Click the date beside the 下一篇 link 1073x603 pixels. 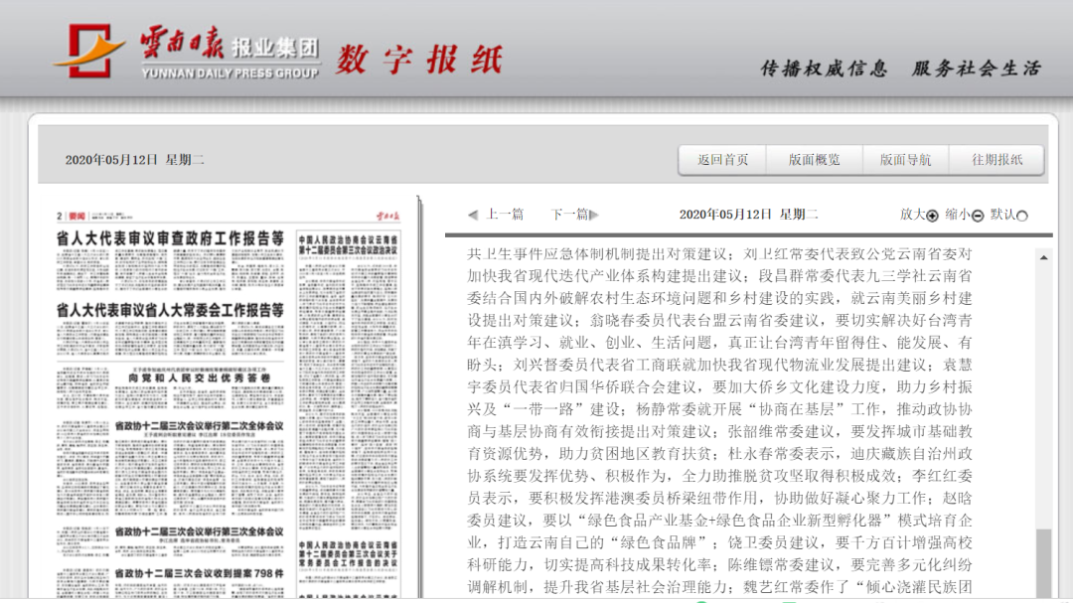click(748, 215)
